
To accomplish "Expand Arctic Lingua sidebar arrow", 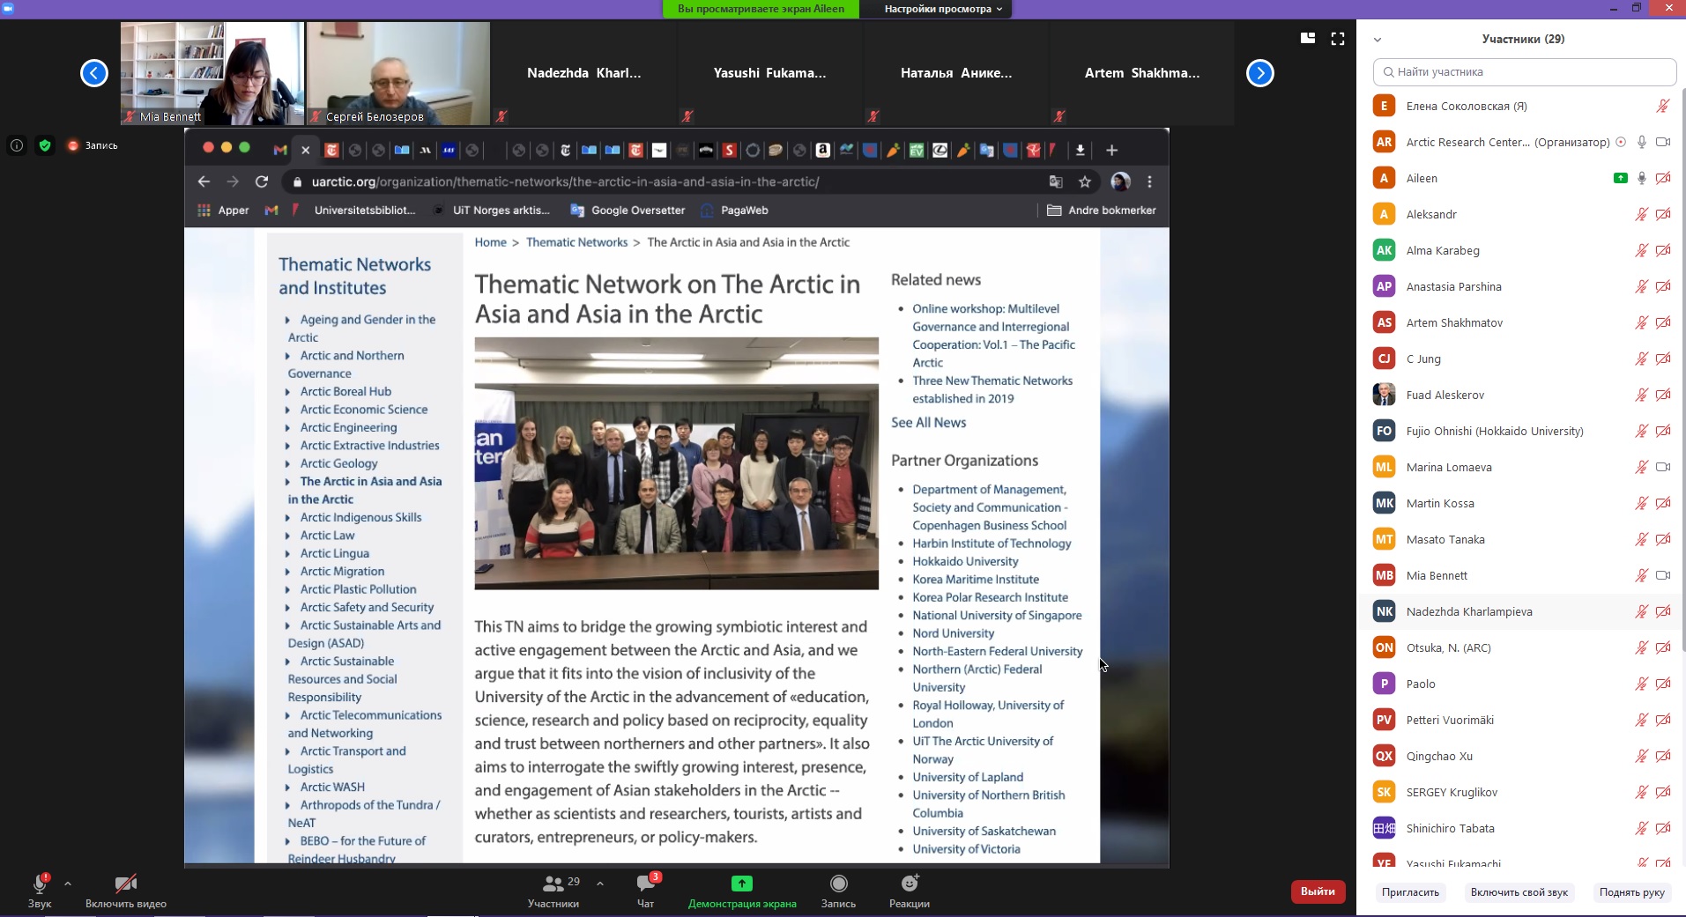I will coord(288,554).
